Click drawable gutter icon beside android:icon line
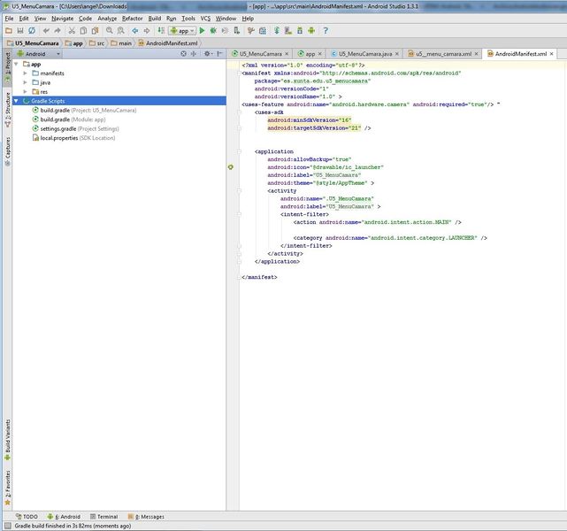The width and height of the screenshot is (567, 531). [231, 167]
